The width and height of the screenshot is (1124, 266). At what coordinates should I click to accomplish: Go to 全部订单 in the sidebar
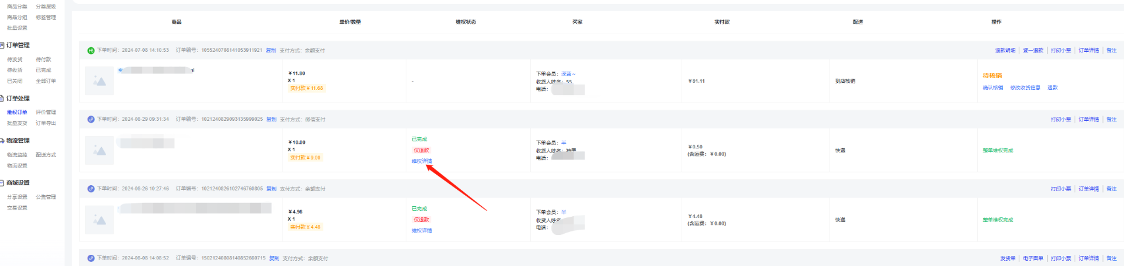45,81
